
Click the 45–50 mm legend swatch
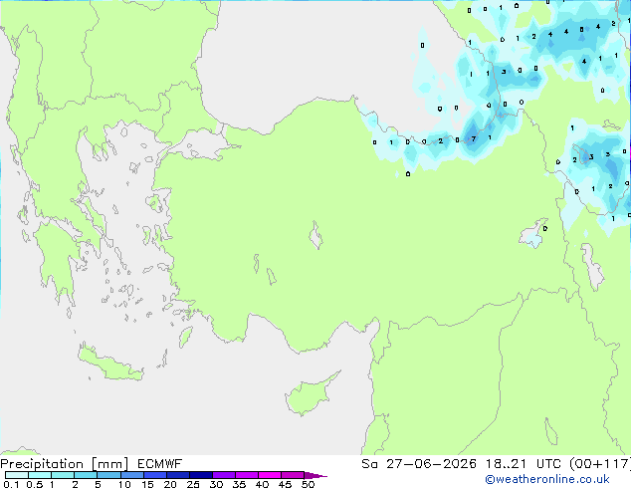292,475
